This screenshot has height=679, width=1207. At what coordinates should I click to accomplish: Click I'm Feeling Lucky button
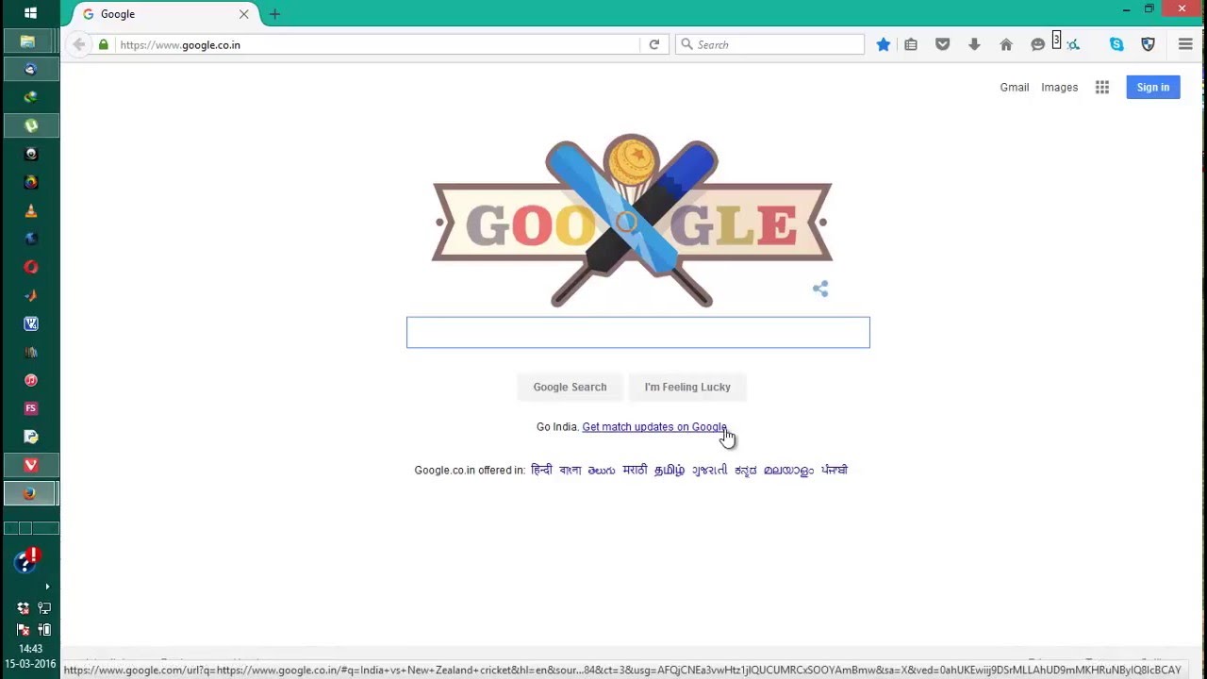pyautogui.click(x=687, y=387)
